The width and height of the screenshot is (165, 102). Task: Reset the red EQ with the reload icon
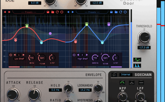point(57,12)
